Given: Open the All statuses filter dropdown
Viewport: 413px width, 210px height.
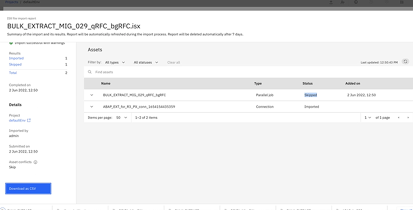Looking at the screenshot, I should click(146, 62).
